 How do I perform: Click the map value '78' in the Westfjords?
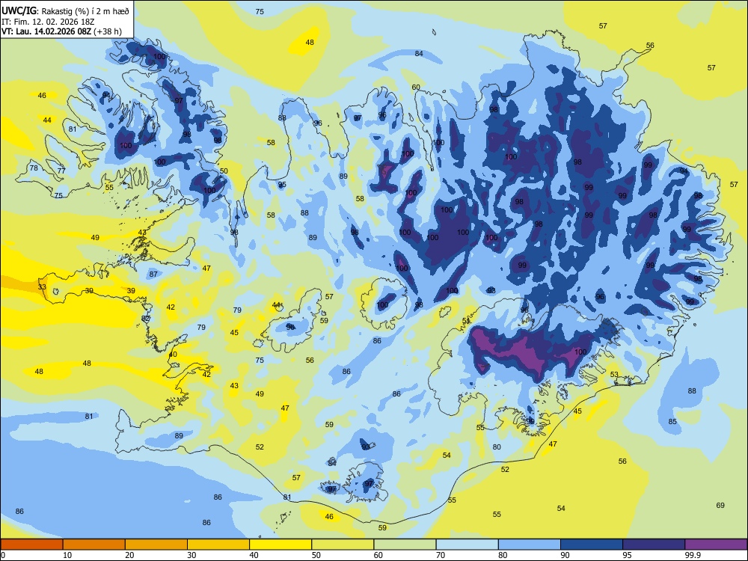click(34, 168)
